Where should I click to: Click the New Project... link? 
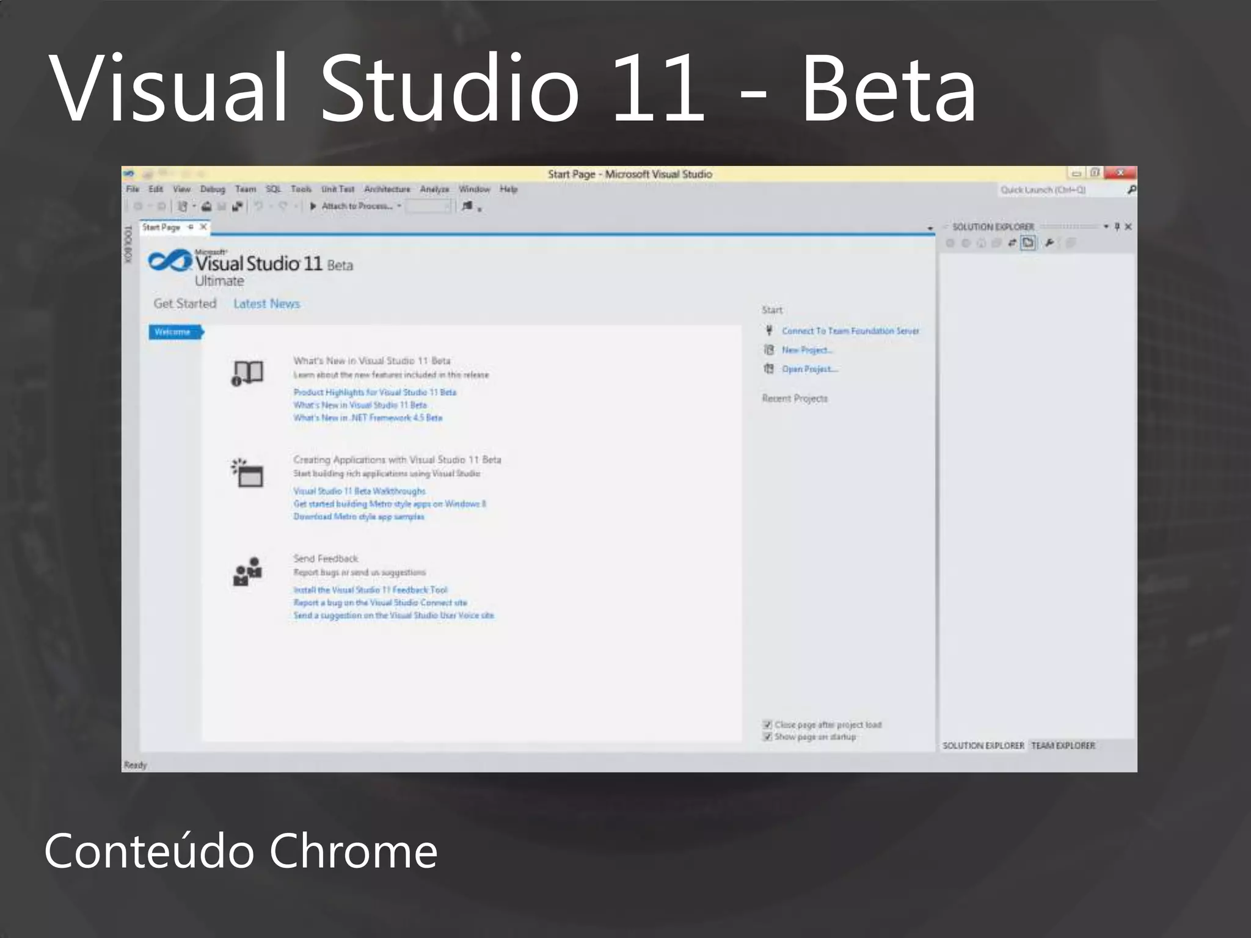[x=807, y=350]
